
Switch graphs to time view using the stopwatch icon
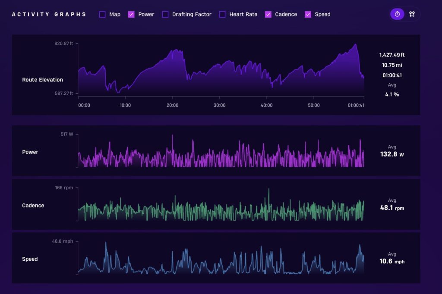tap(397, 14)
